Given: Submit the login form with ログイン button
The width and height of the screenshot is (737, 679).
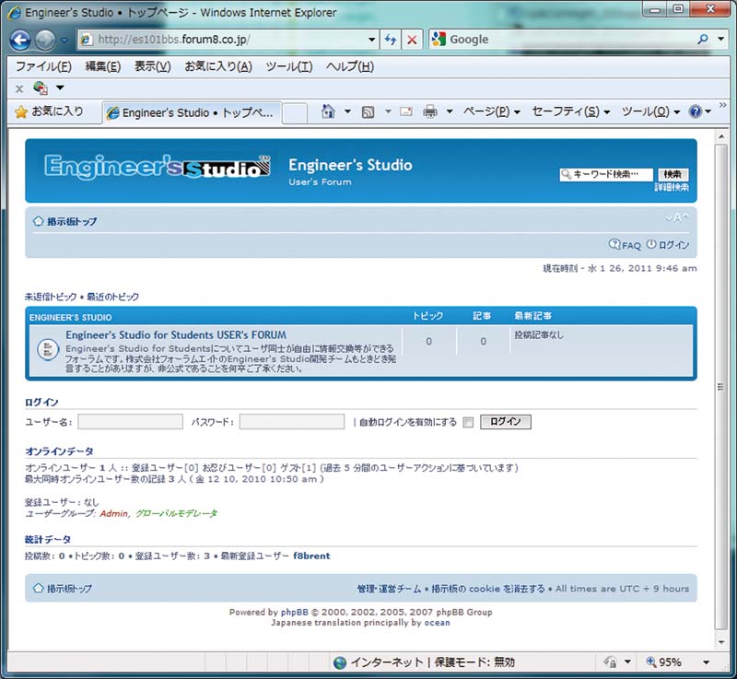Looking at the screenshot, I should 505,422.
